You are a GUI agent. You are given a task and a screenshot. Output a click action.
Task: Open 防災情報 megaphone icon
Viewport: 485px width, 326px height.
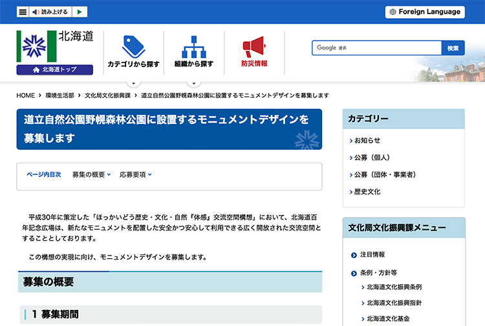254,46
